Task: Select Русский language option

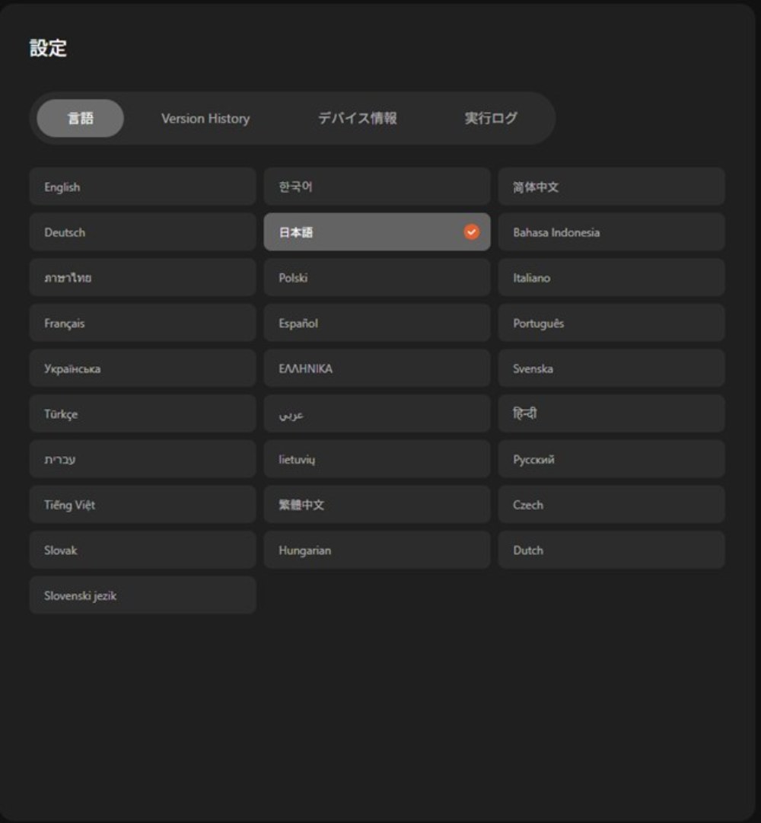Action: point(612,459)
